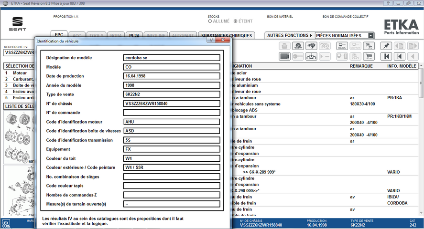Image resolution: width=424 pixels, height=229 pixels.
Task: Click the grey left triangle back icon
Action: pyautogui.click(x=413, y=56)
